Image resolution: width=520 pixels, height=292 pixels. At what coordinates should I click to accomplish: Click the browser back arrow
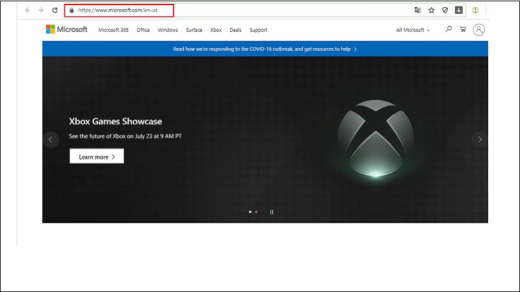[x=27, y=10]
